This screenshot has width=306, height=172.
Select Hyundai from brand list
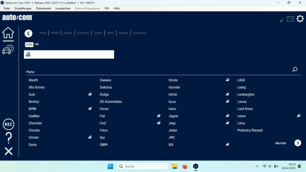pyautogui.click(x=174, y=87)
